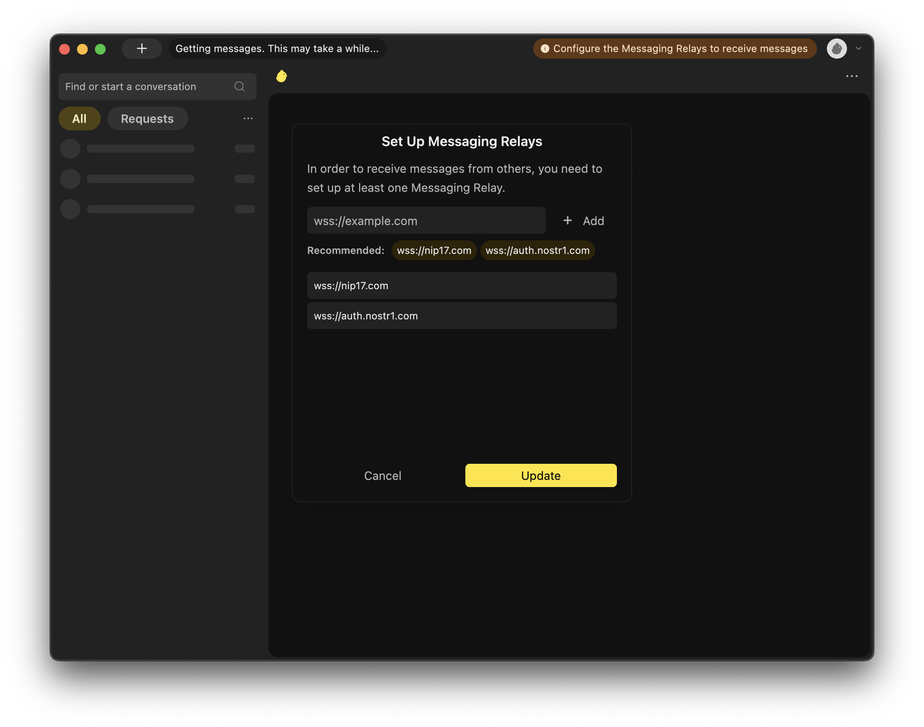This screenshot has width=924, height=727.
Task: Open the three-dot menu at top right
Action: pos(851,77)
